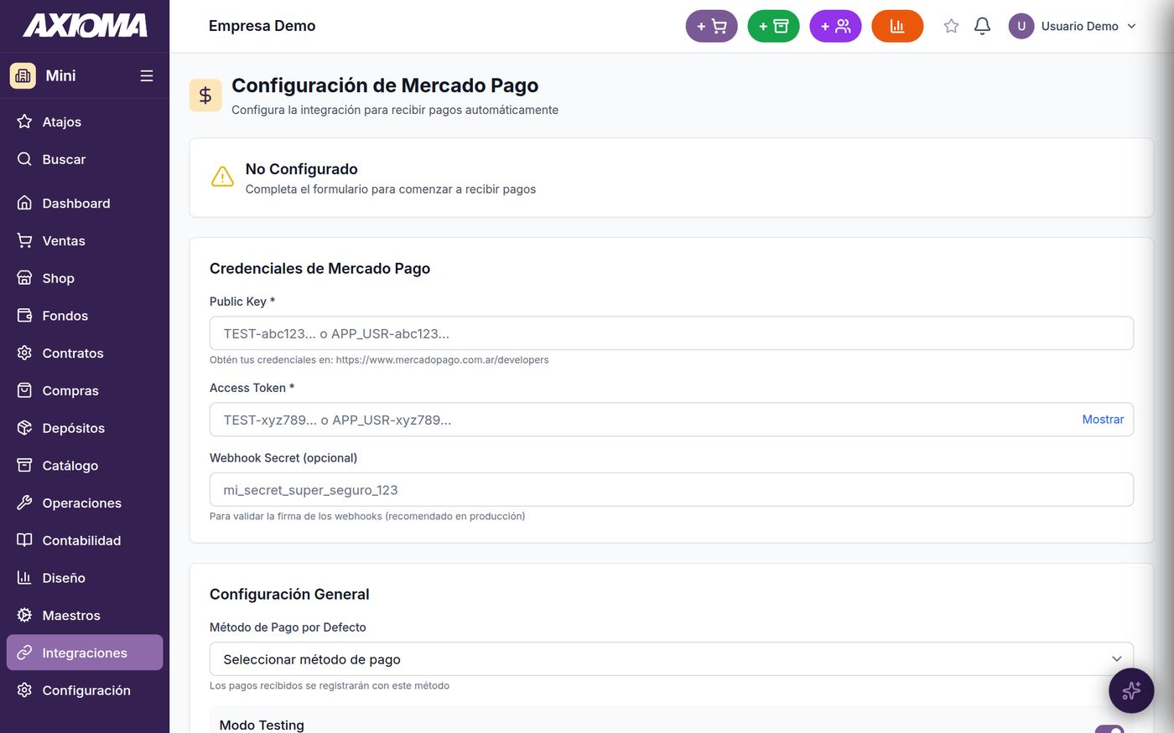1174x733 pixels.
Task: Click the Credenciales de Mercado Pago heading
Action: tap(319, 269)
